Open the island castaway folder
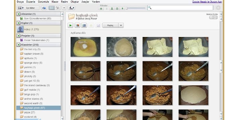This screenshot has width=238, height=120. [38, 85]
